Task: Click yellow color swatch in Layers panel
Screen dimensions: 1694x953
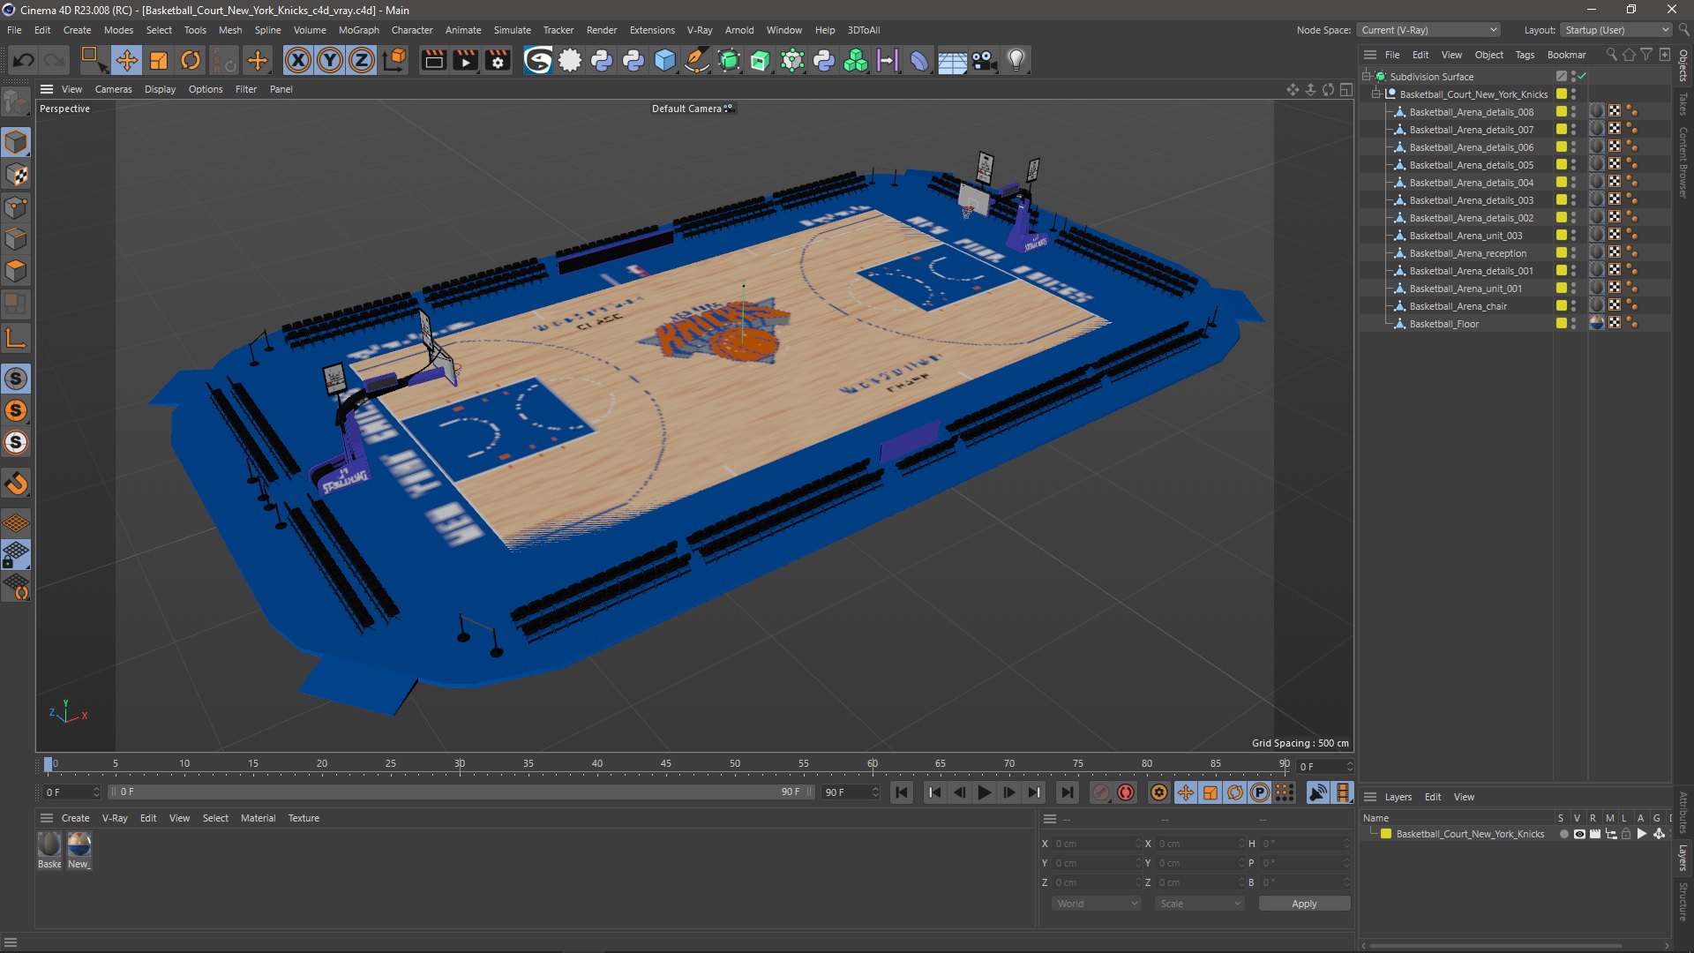Action: coord(1386,834)
